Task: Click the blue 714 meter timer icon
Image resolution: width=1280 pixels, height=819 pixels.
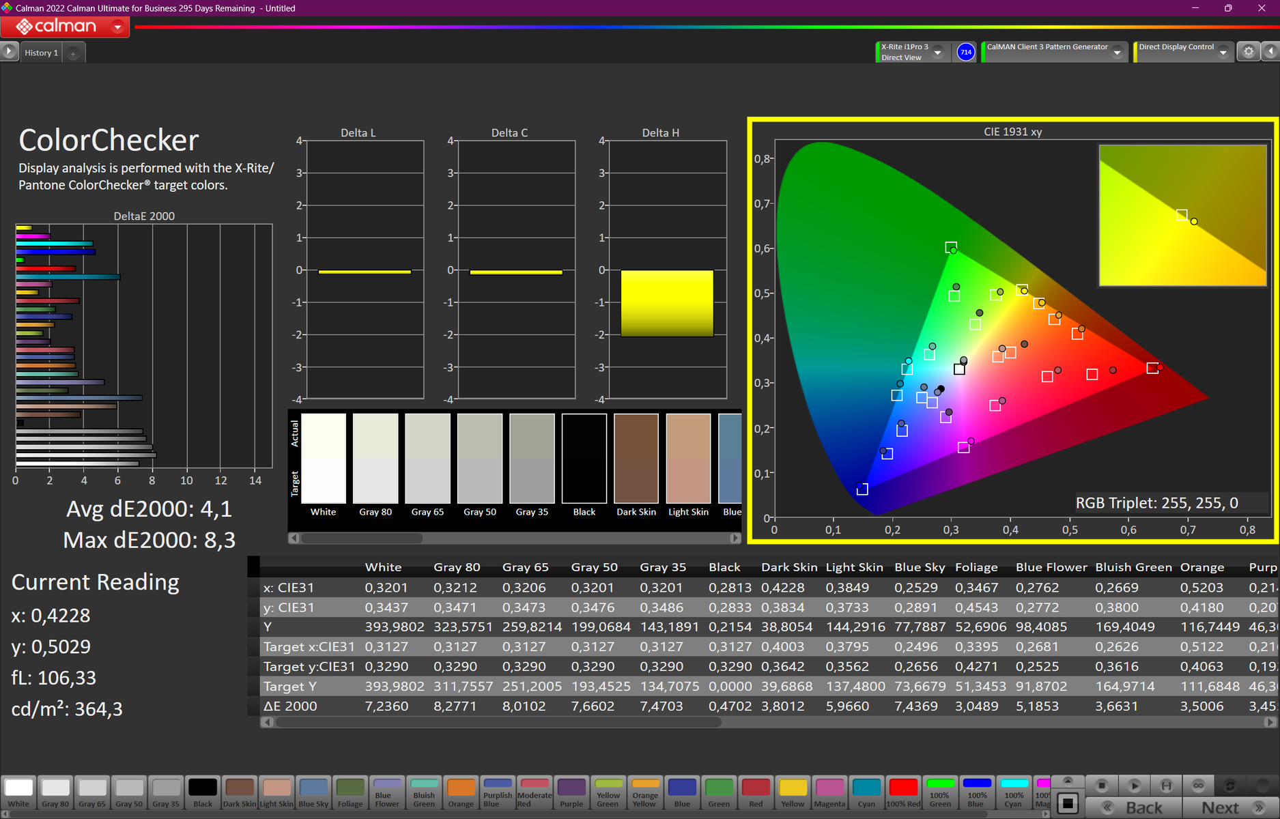Action: (x=965, y=52)
